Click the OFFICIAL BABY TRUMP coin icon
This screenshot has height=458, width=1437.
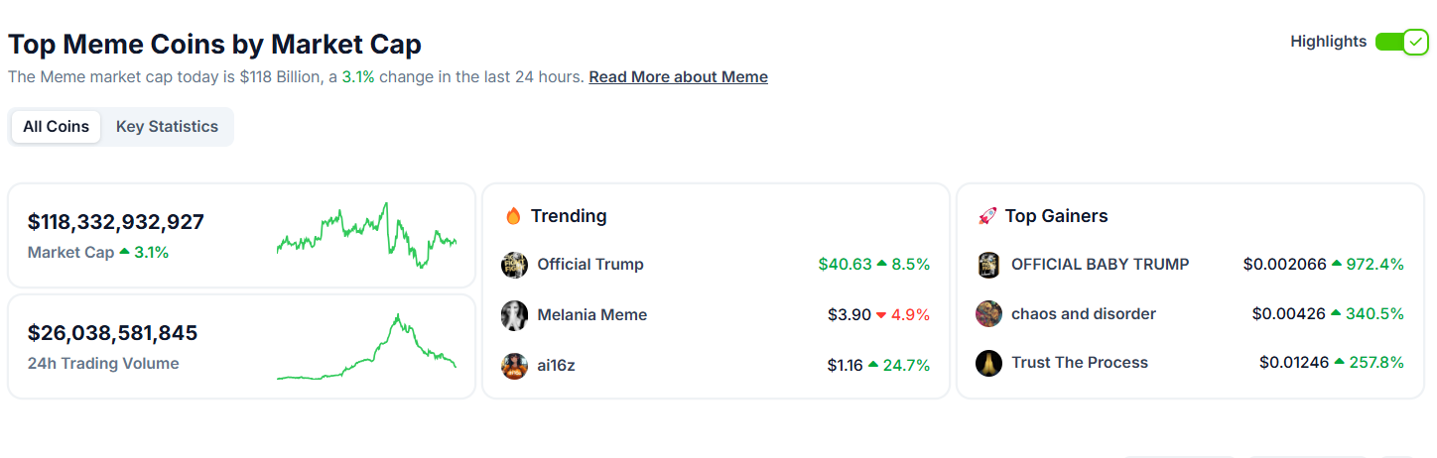988,265
